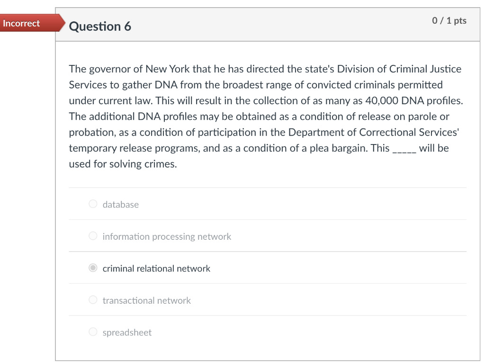Screen dimensions: 485x362
Task: Select the spreadsheet answer choice
Action: pos(93,332)
